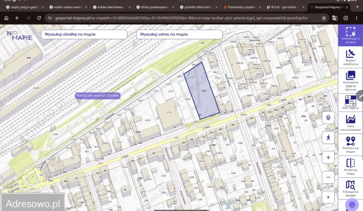Switch to KULKI gra online tab
The height and width of the screenshot is (211, 363).
click(x=286, y=7)
